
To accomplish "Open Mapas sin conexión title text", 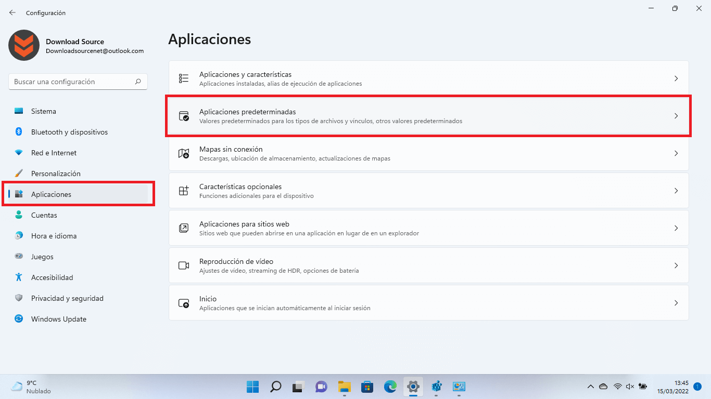I will (231, 149).
